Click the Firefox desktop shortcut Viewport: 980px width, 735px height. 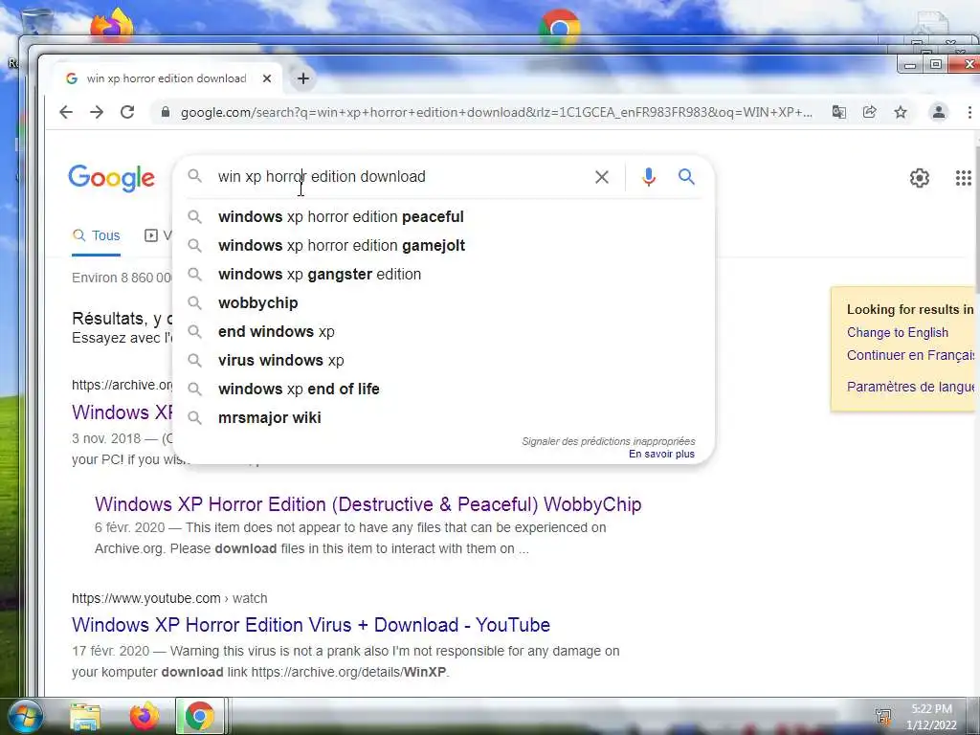pyautogui.click(x=111, y=25)
